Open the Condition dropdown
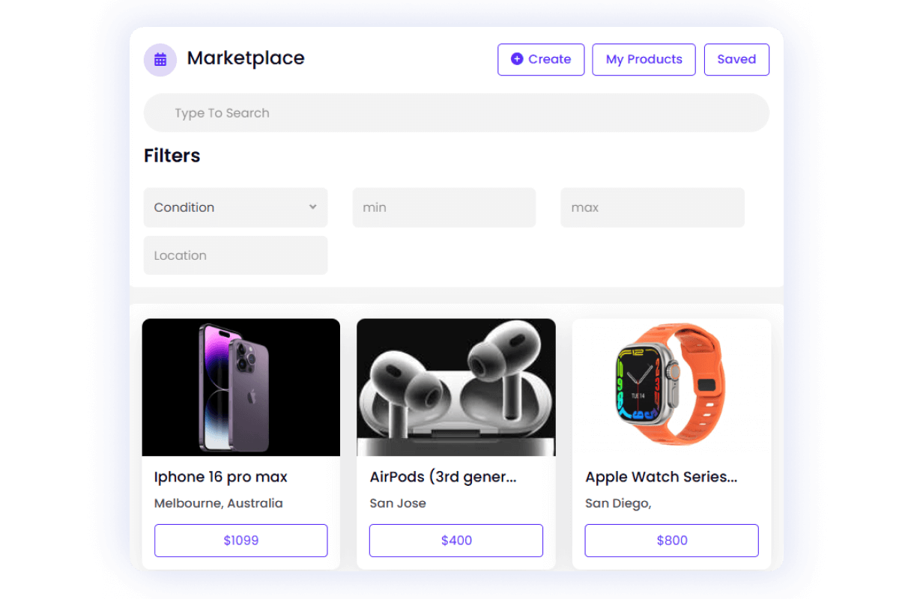 [235, 207]
